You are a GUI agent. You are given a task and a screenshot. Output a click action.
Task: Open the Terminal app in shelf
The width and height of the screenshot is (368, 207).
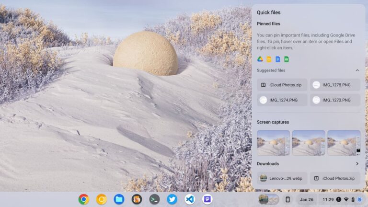[x=154, y=199]
